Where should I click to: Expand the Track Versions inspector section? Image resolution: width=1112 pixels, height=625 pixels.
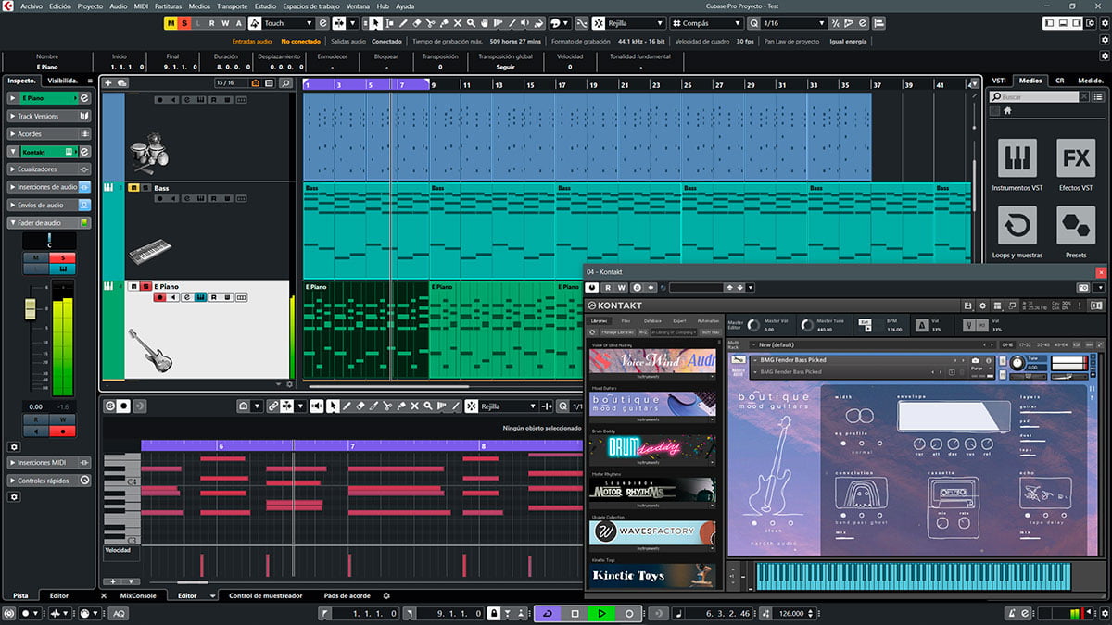pos(49,116)
